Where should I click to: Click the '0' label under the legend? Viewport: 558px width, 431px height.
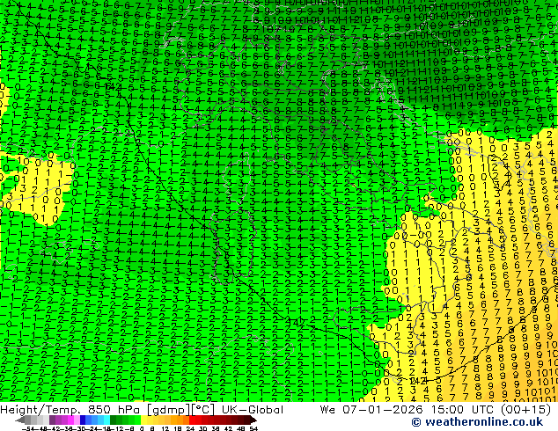[x=142, y=428]
